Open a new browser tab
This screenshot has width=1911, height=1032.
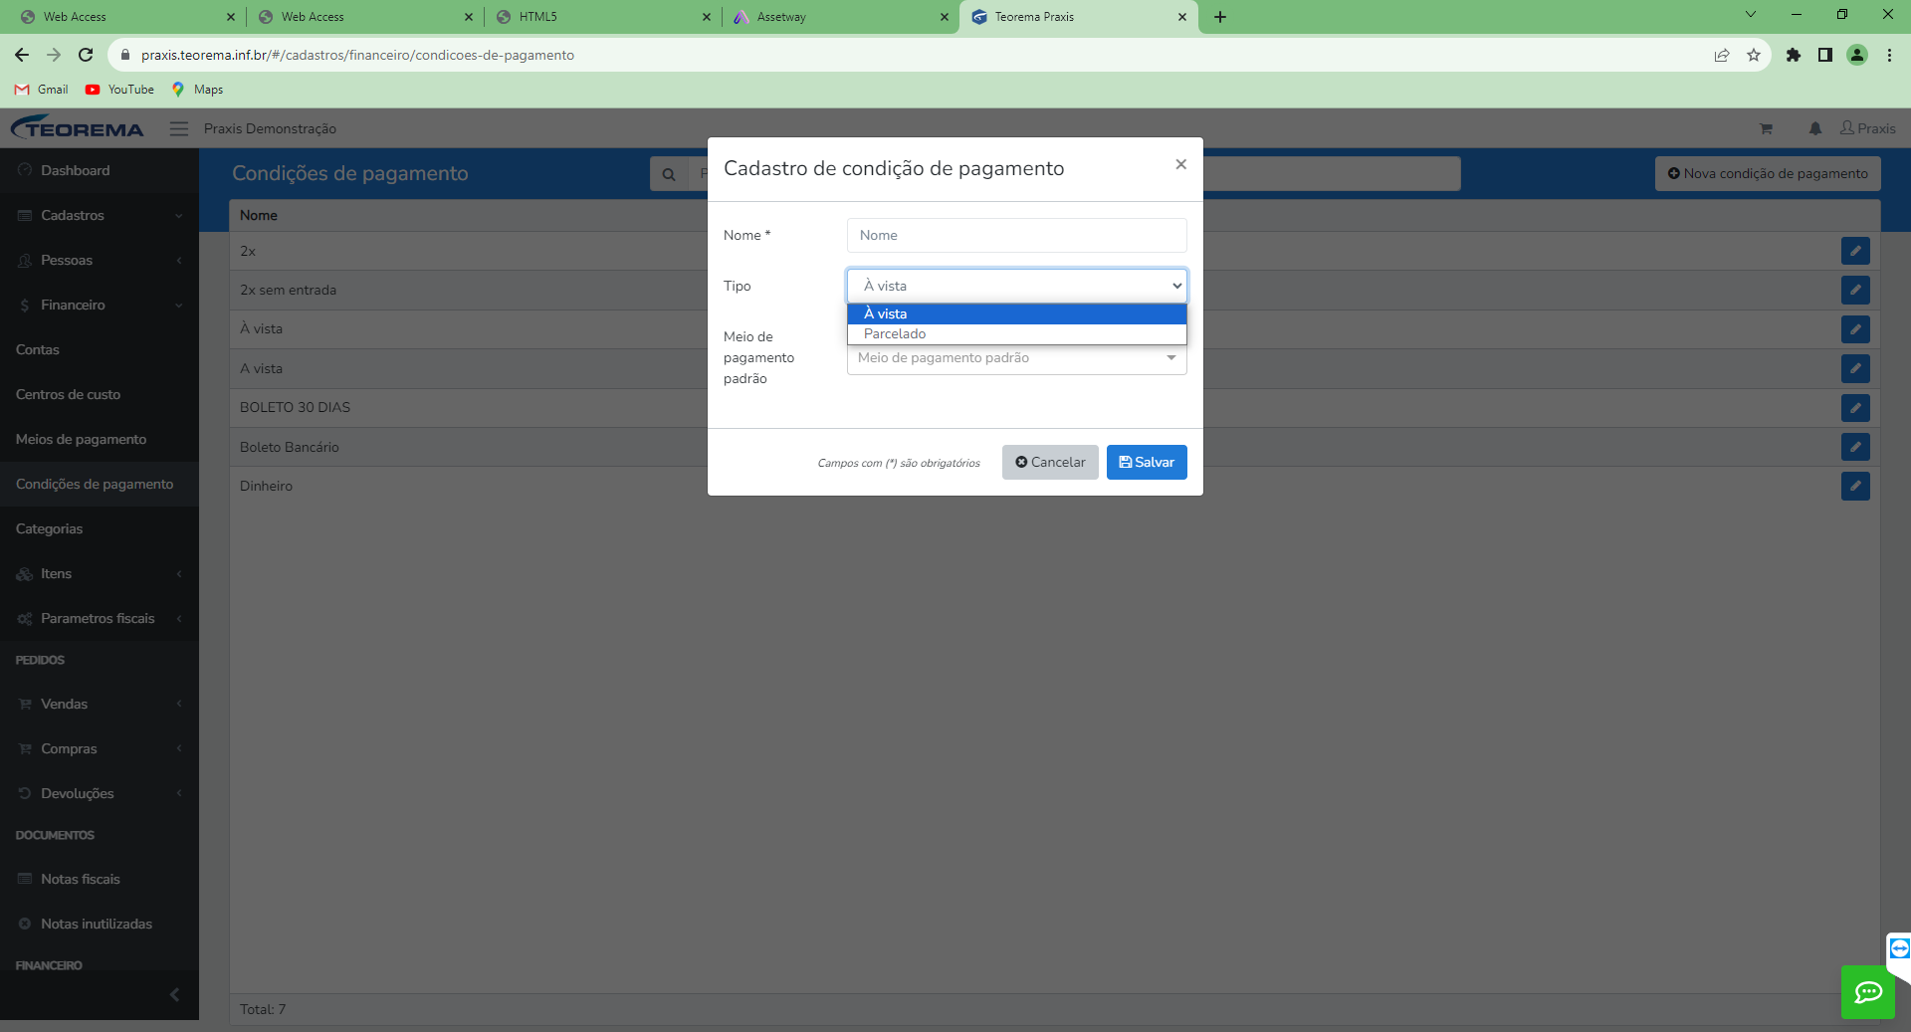[1220, 17]
